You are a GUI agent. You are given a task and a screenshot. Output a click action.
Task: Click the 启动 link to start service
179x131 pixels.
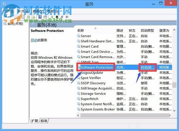34,40
